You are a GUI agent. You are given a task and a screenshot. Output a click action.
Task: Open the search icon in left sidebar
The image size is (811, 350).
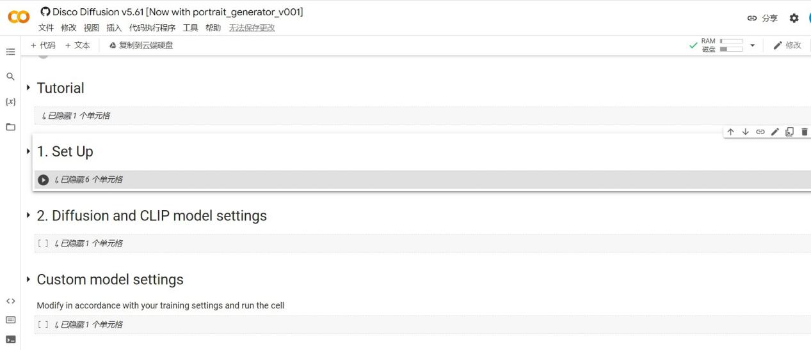[x=10, y=77]
